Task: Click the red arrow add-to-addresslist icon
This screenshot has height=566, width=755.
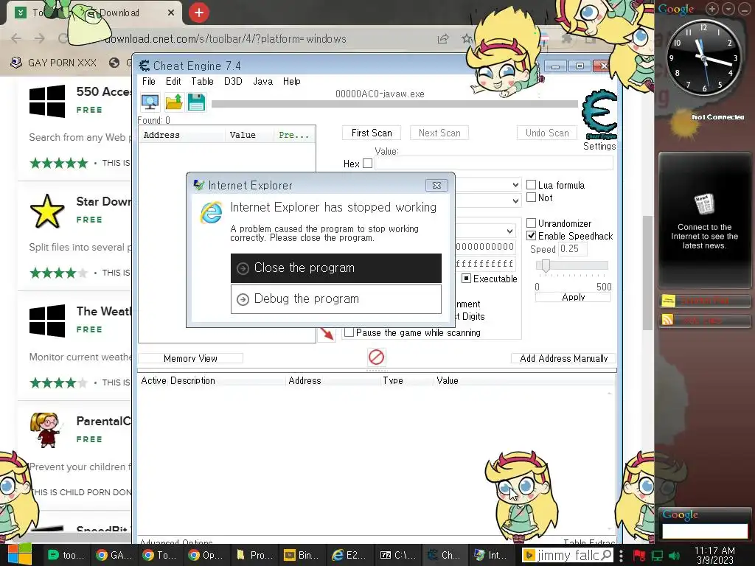Action: [326, 334]
